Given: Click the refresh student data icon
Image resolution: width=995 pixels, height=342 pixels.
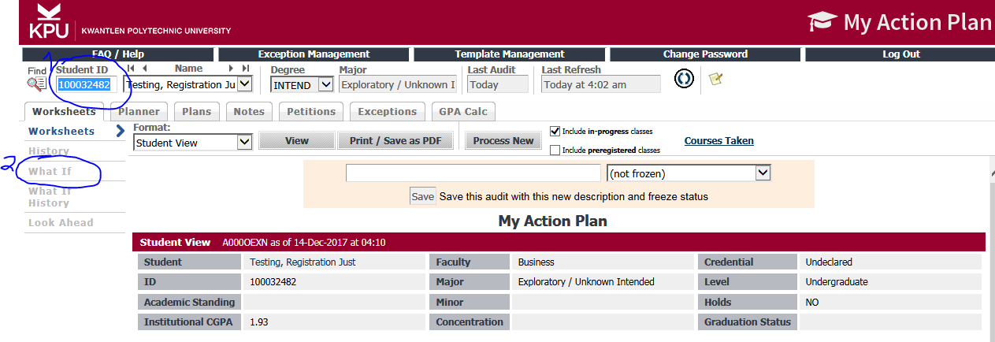Looking at the screenshot, I should (684, 80).
